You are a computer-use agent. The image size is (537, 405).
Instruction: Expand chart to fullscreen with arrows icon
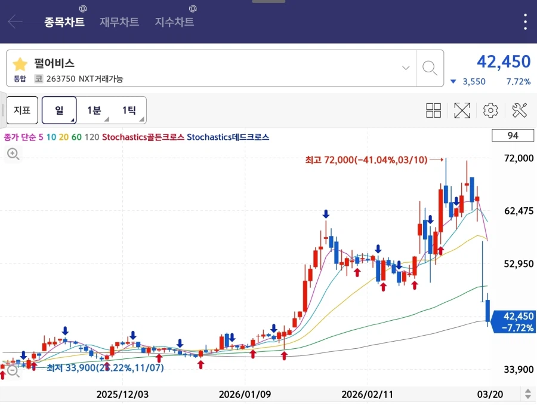[x=462, y=110]
